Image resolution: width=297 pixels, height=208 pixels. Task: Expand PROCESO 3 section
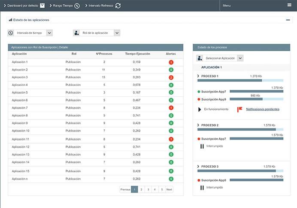198,166
